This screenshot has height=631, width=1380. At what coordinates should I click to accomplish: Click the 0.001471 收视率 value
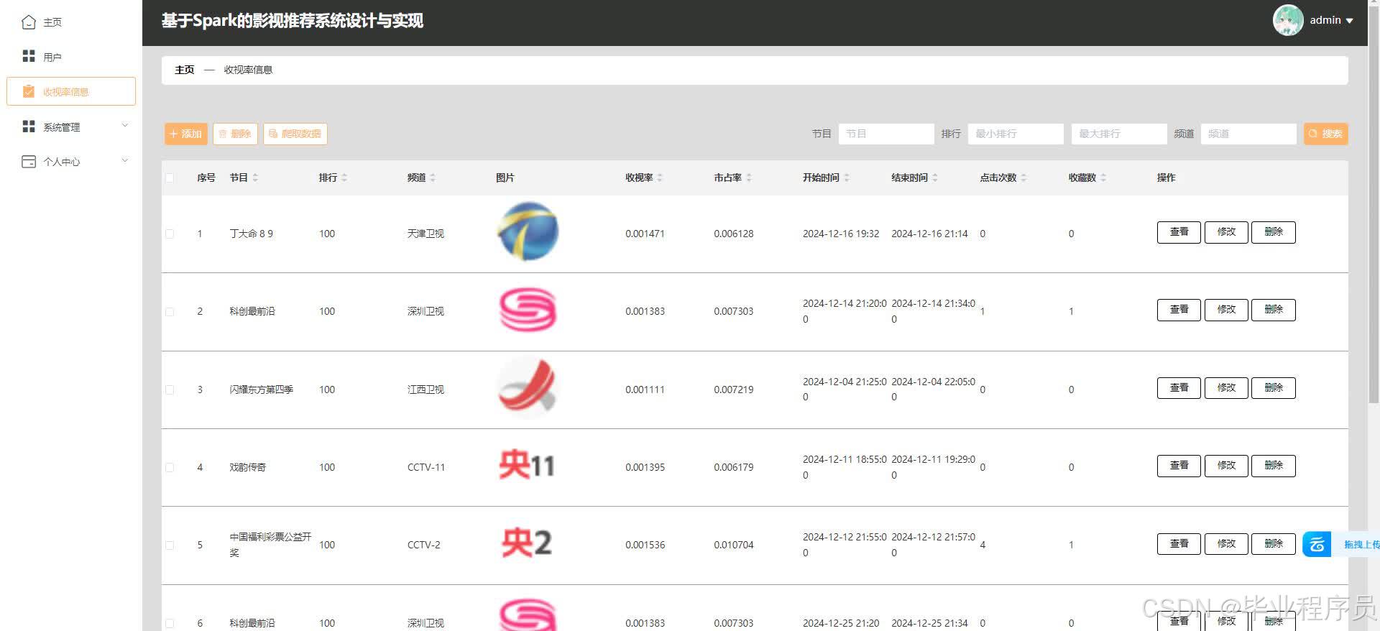(x=645, y=234)
